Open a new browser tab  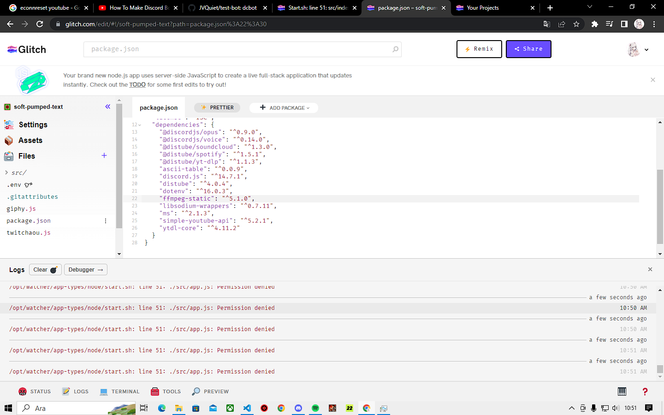tap(550, 8)
